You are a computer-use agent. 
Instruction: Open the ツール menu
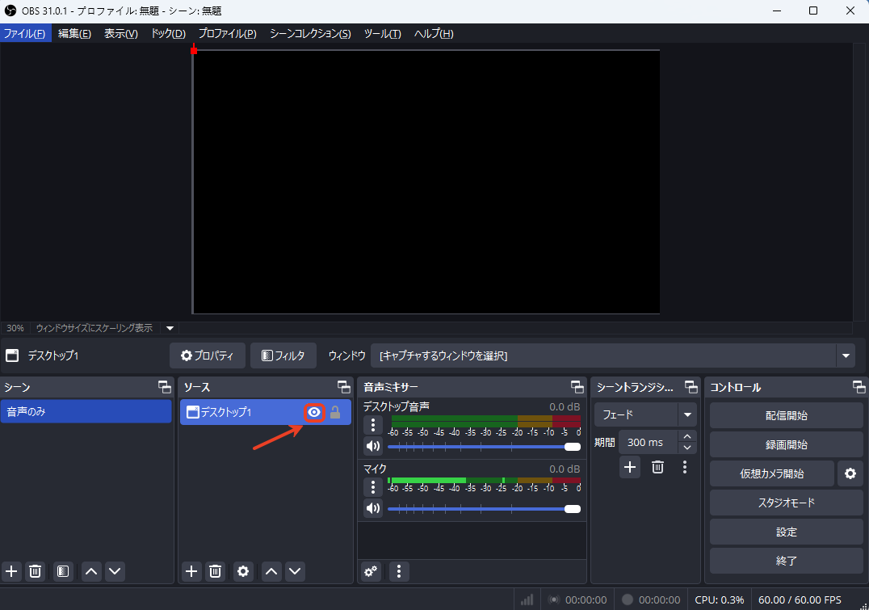coord(382,33)
